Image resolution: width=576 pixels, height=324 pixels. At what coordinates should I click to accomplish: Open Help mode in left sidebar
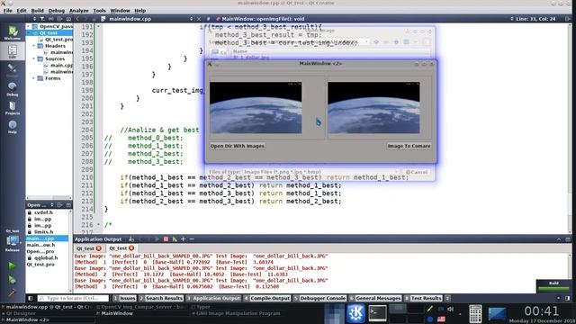[x=13, y=126]
